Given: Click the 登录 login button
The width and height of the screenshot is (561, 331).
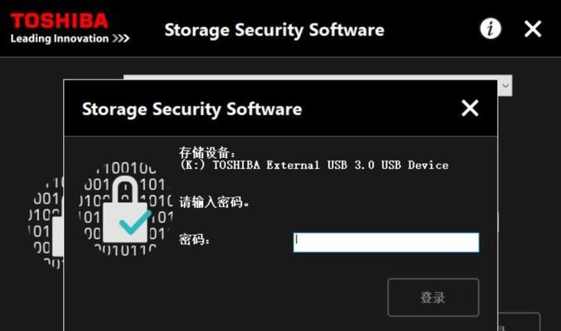Looking at the screenshot, I should pos(433,297).
